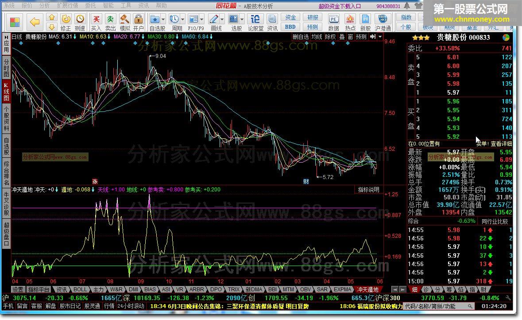Image resolution: width=522 pixels, height=320 pixels.
Task: Open the 资讯 news document icon
Action: coord(272,19)
